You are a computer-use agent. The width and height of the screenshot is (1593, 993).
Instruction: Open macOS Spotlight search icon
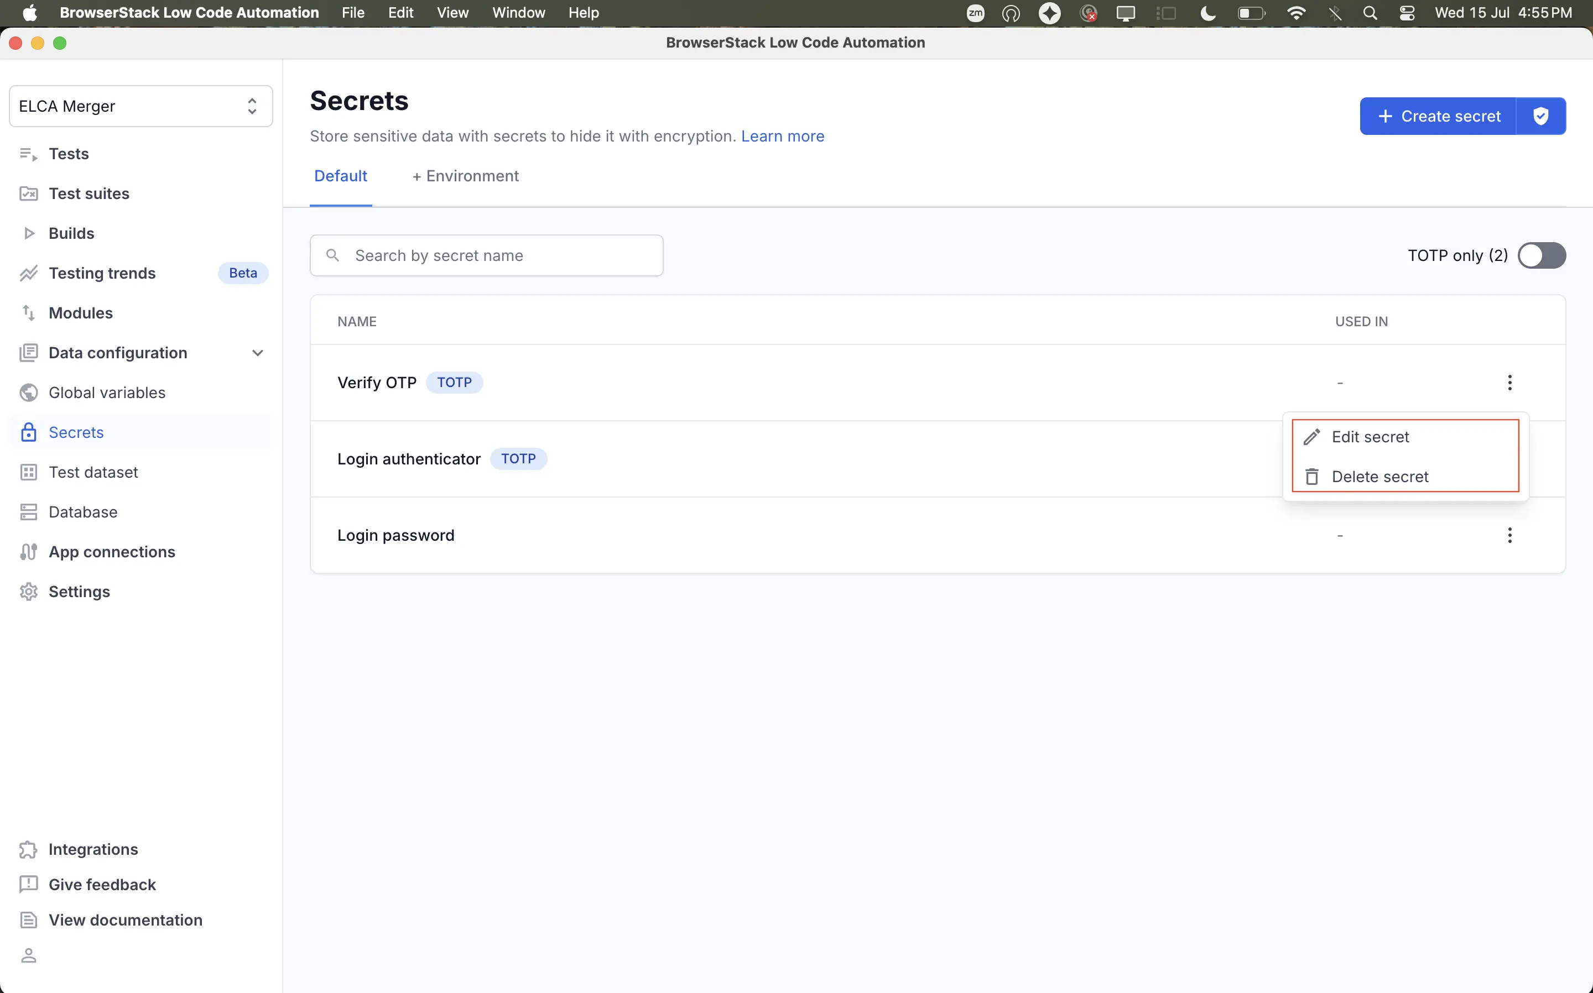1370,13
